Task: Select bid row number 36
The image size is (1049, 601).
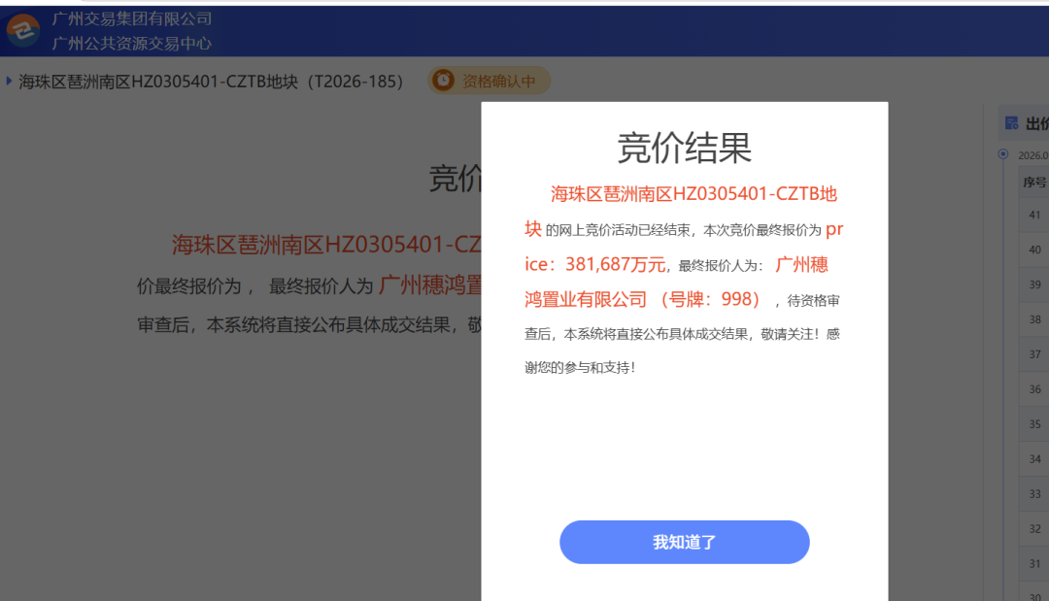Action: click(1035, 388)
